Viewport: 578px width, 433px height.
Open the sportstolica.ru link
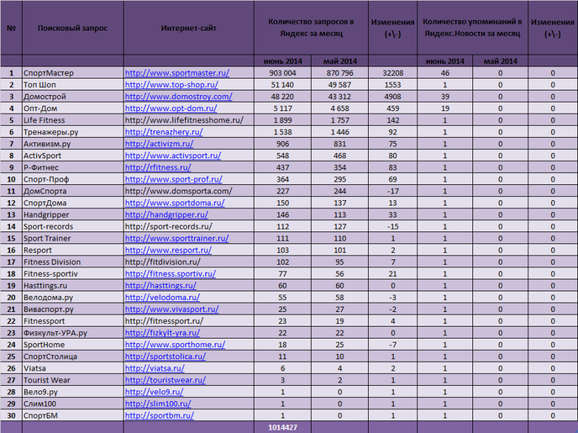[x=166, y=356]
